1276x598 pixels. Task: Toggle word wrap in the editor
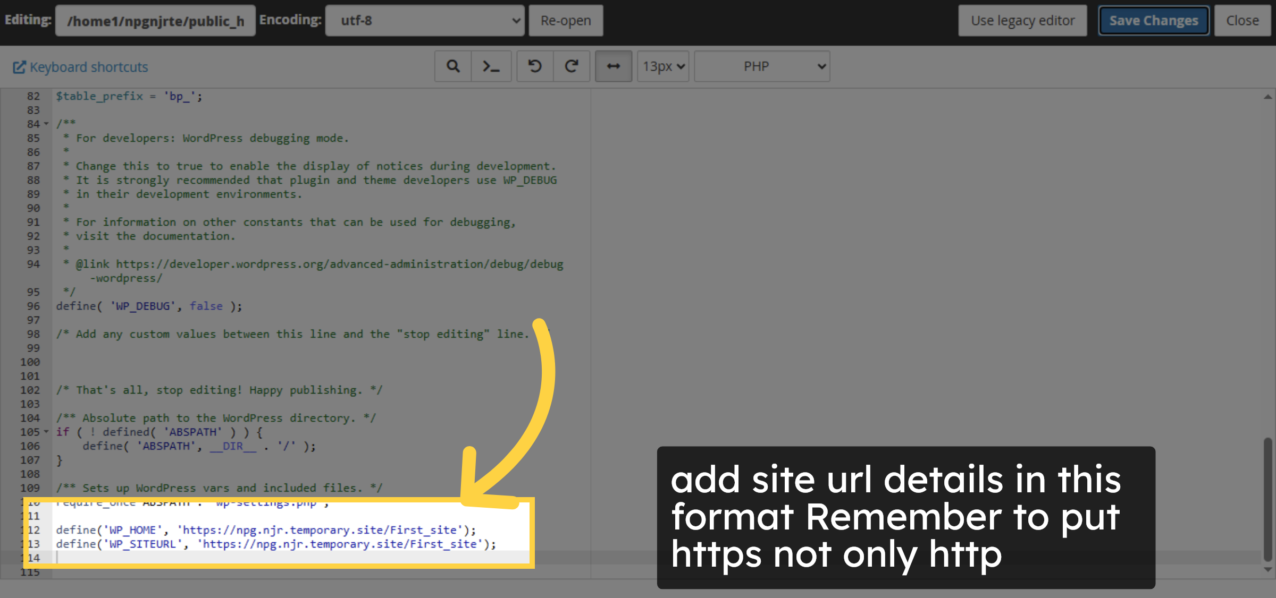coord(613,66)
